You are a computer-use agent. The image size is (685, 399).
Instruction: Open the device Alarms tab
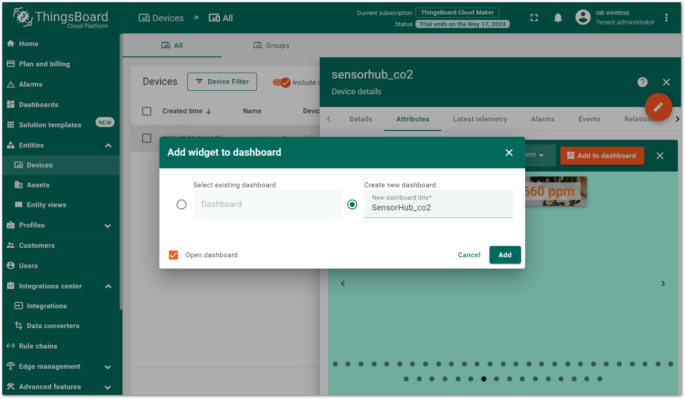click(543, 119)
